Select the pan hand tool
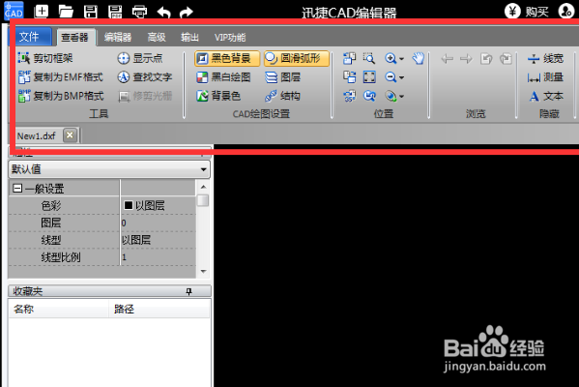 [419, 58]
